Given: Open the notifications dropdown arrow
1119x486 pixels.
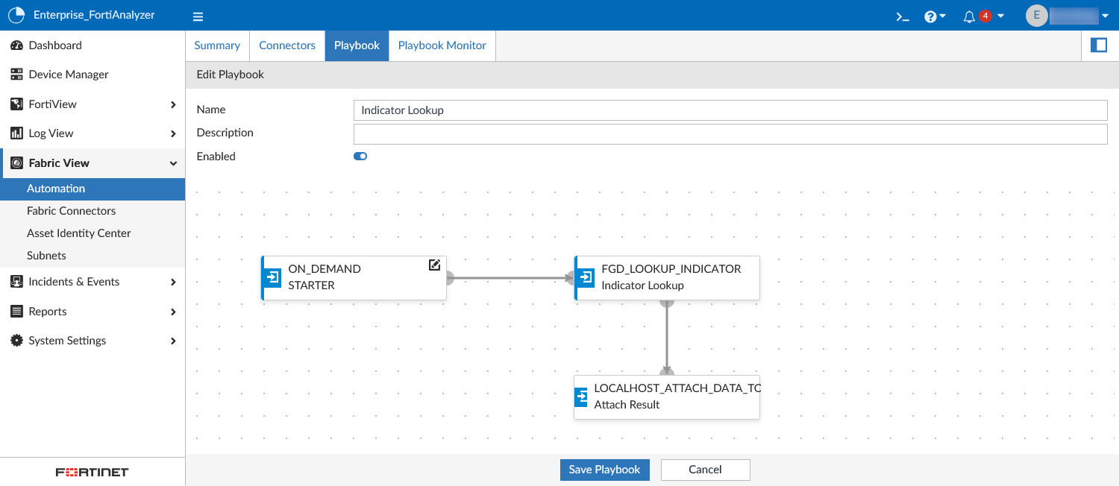Looking at the screenshot, I should coord(1000,16).
